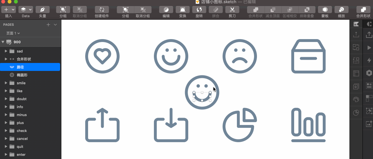Viewport: 373px width, 159px height.
Task: Click the share upload-arrow tray icon on canvas
Action: 102,125
